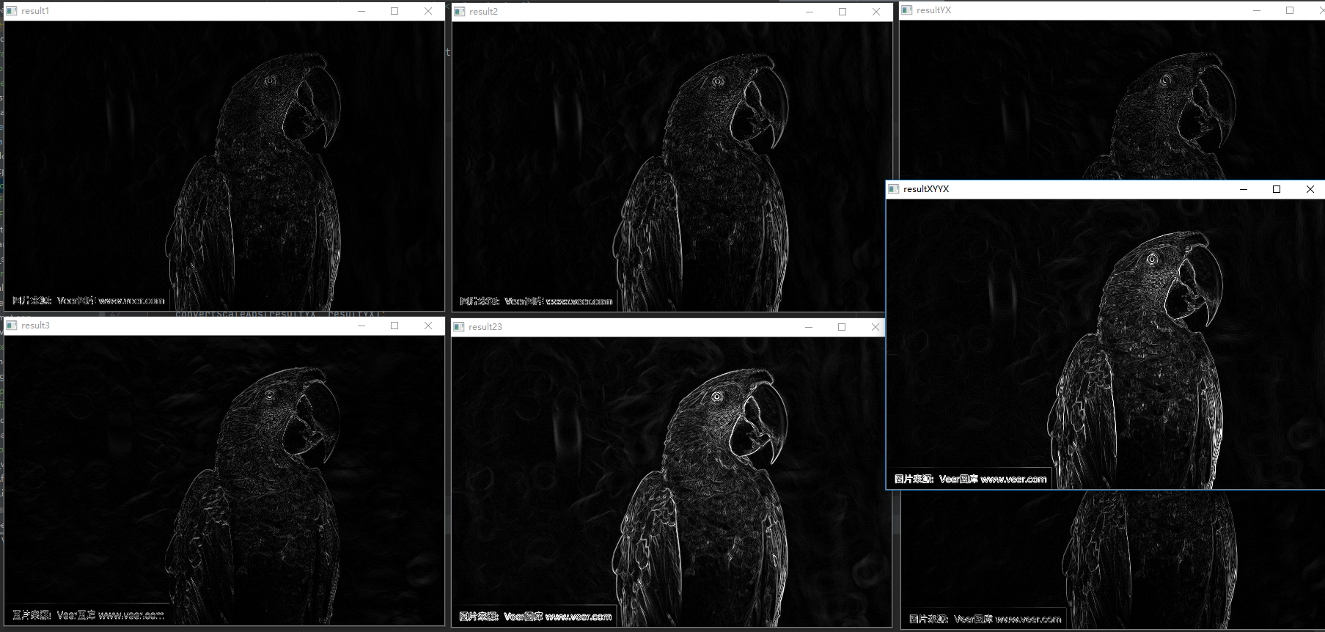Maximize the resultYX window

(x=1290, y=10)
